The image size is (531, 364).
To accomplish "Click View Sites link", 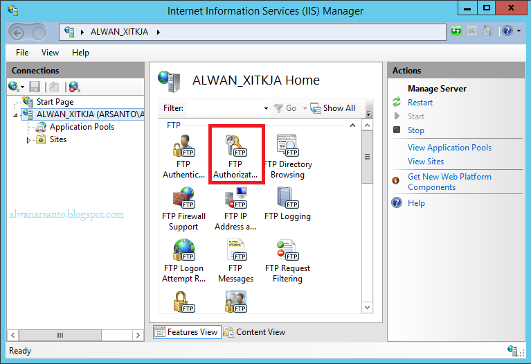I will [426, 162].
